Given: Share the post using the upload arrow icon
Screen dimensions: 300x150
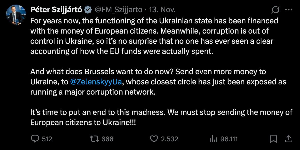Looking at the screenshot, I should (x=289, y=139).
